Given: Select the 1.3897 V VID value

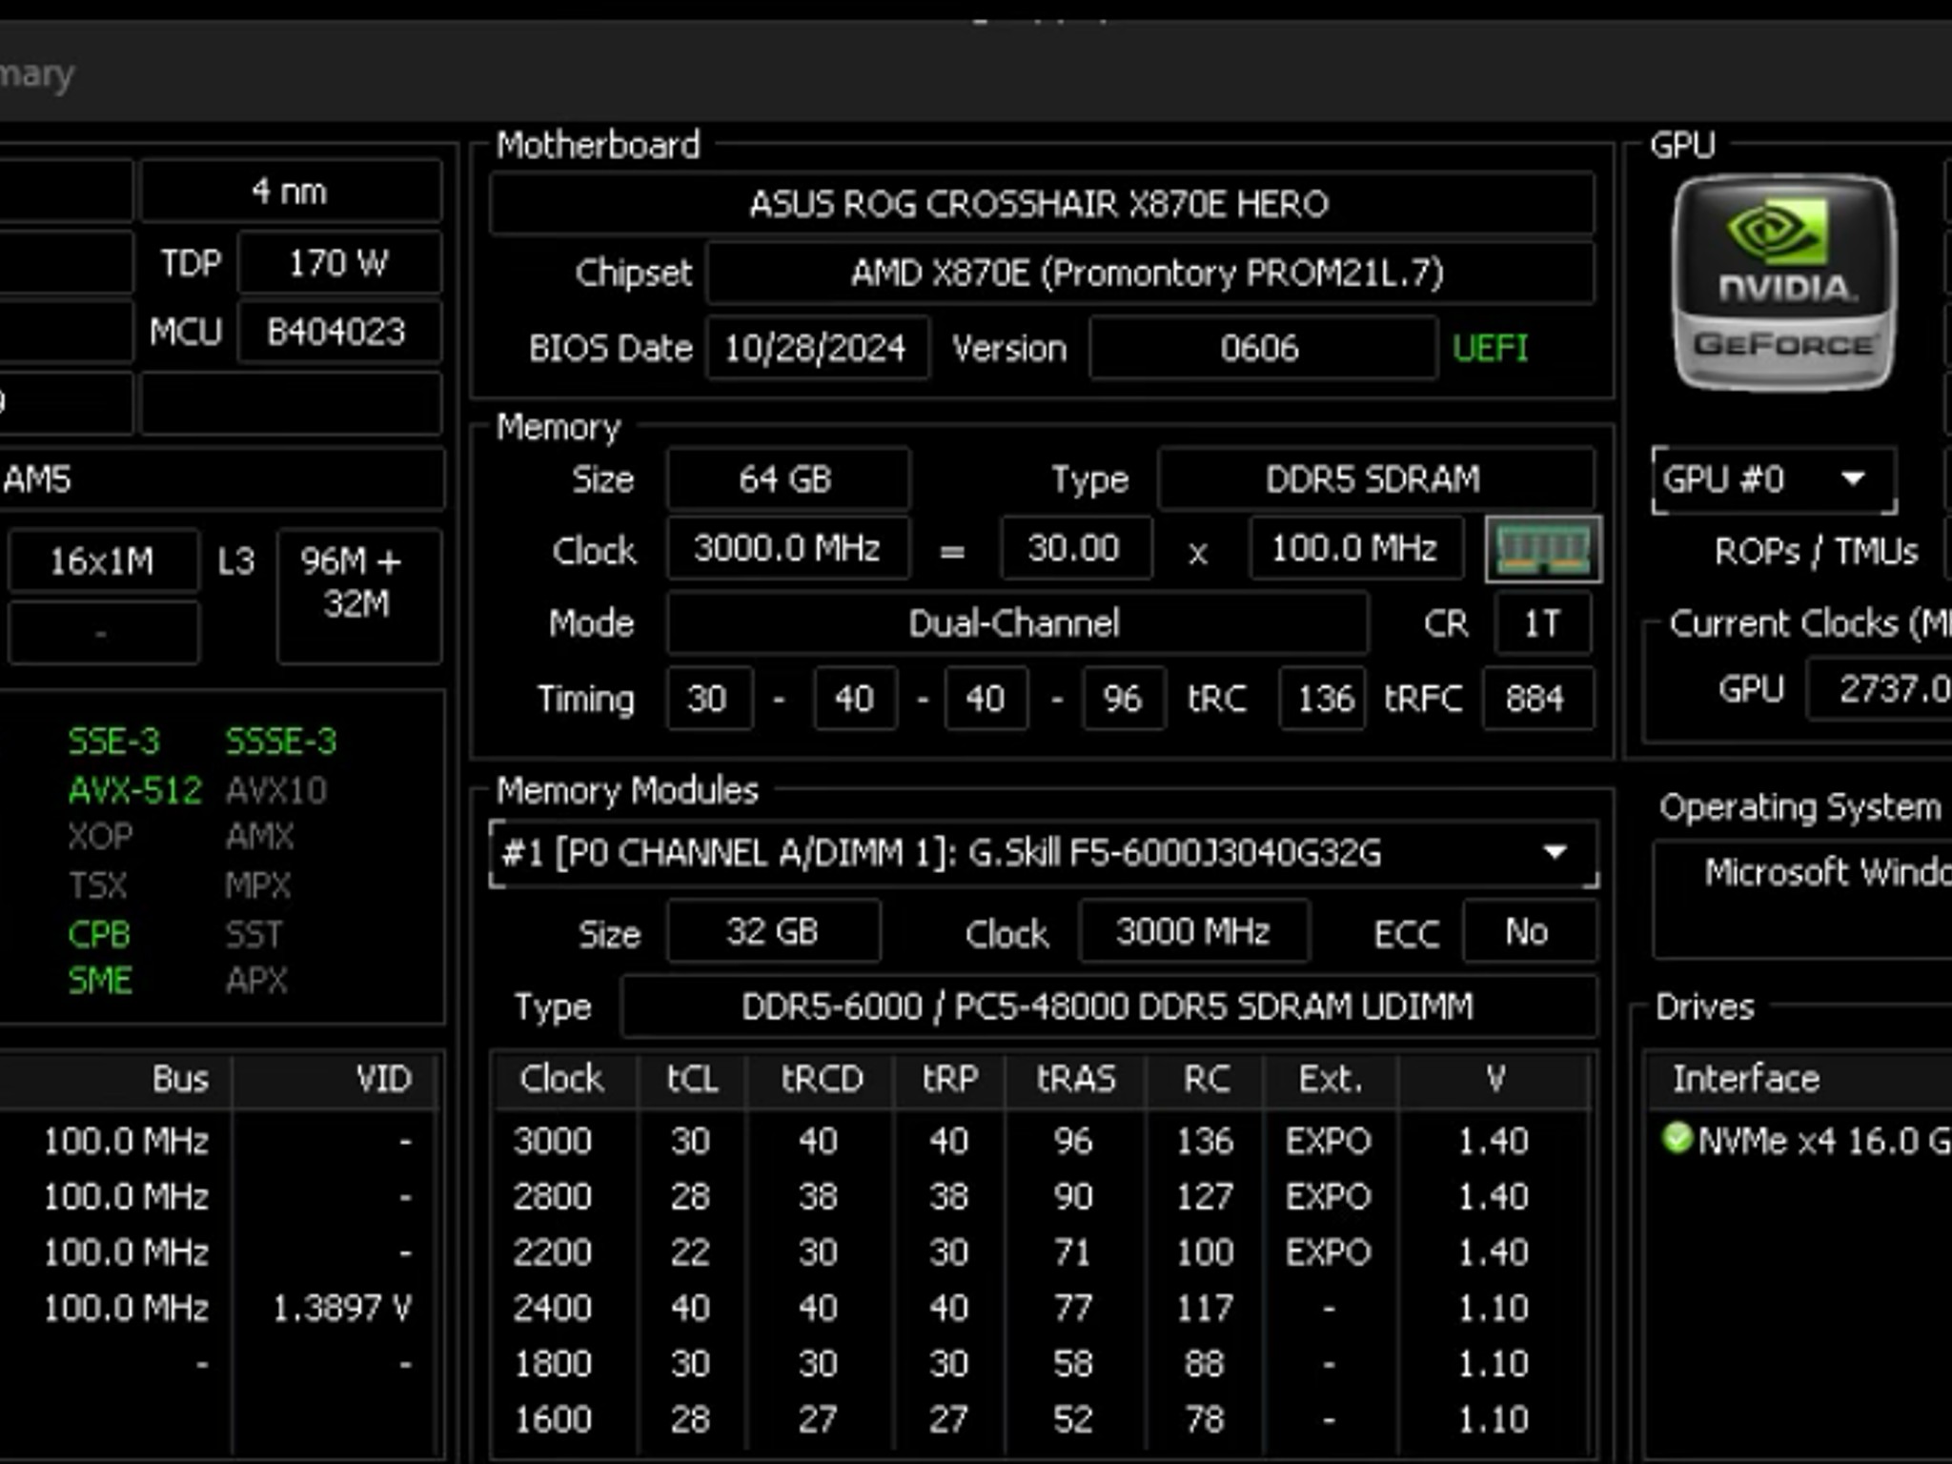Looking at the screenshot, I should pyautogui.click(x=342, y=1309).
